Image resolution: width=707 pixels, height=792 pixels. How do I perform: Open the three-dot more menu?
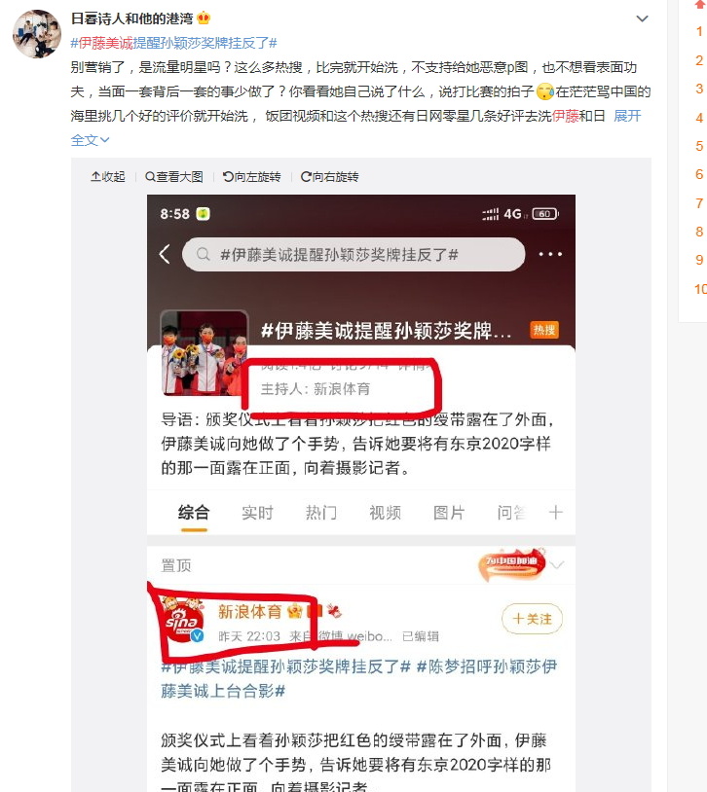point(550,254)
